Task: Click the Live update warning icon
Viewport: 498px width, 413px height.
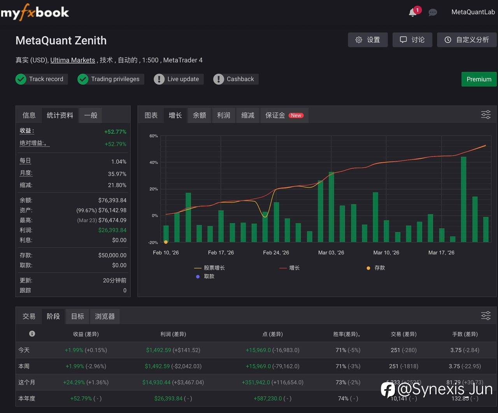Action: pyautogui.click(x=159, y=79)
